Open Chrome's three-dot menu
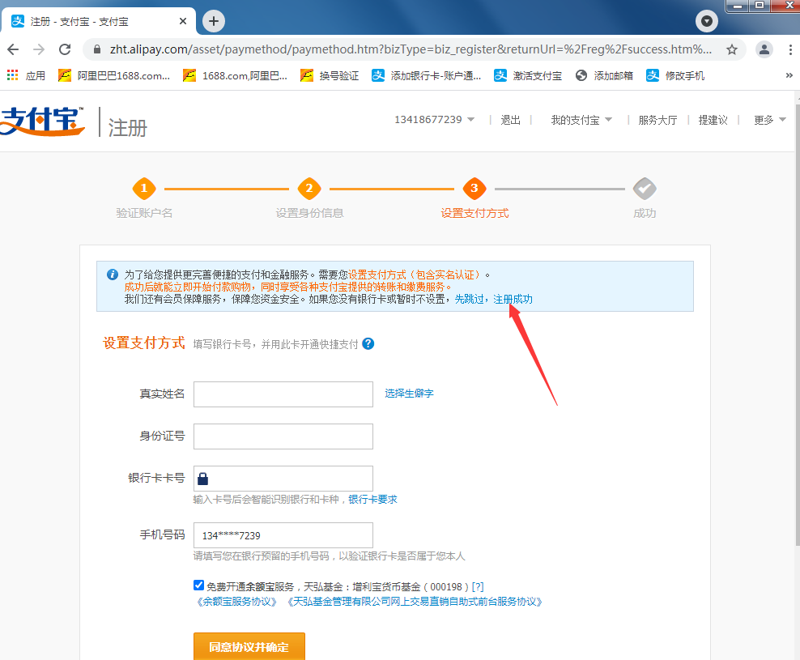This screenshot has height=660, width=800. click(x=790, y=49)
